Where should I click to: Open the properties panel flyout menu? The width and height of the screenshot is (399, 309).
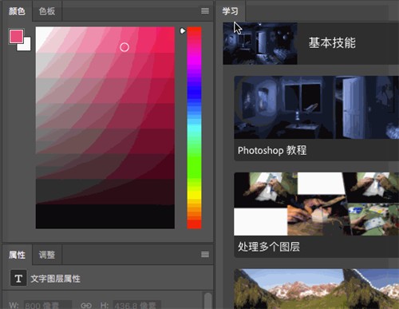[x=205, y=255]
